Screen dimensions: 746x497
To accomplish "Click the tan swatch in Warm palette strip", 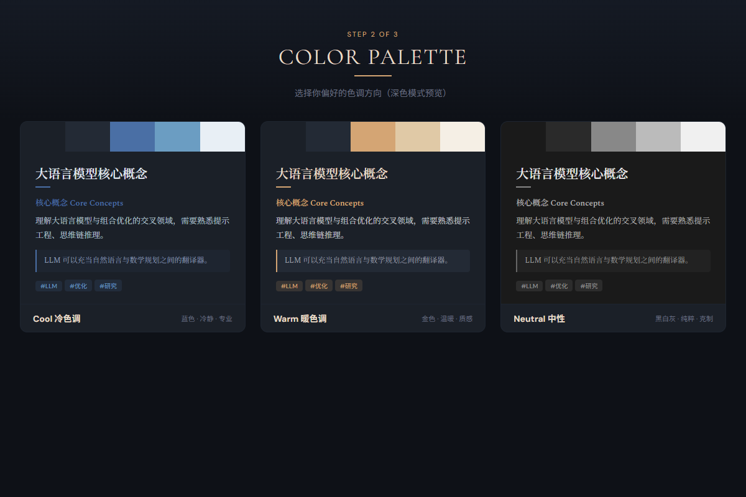I will [x=372, y=136].
